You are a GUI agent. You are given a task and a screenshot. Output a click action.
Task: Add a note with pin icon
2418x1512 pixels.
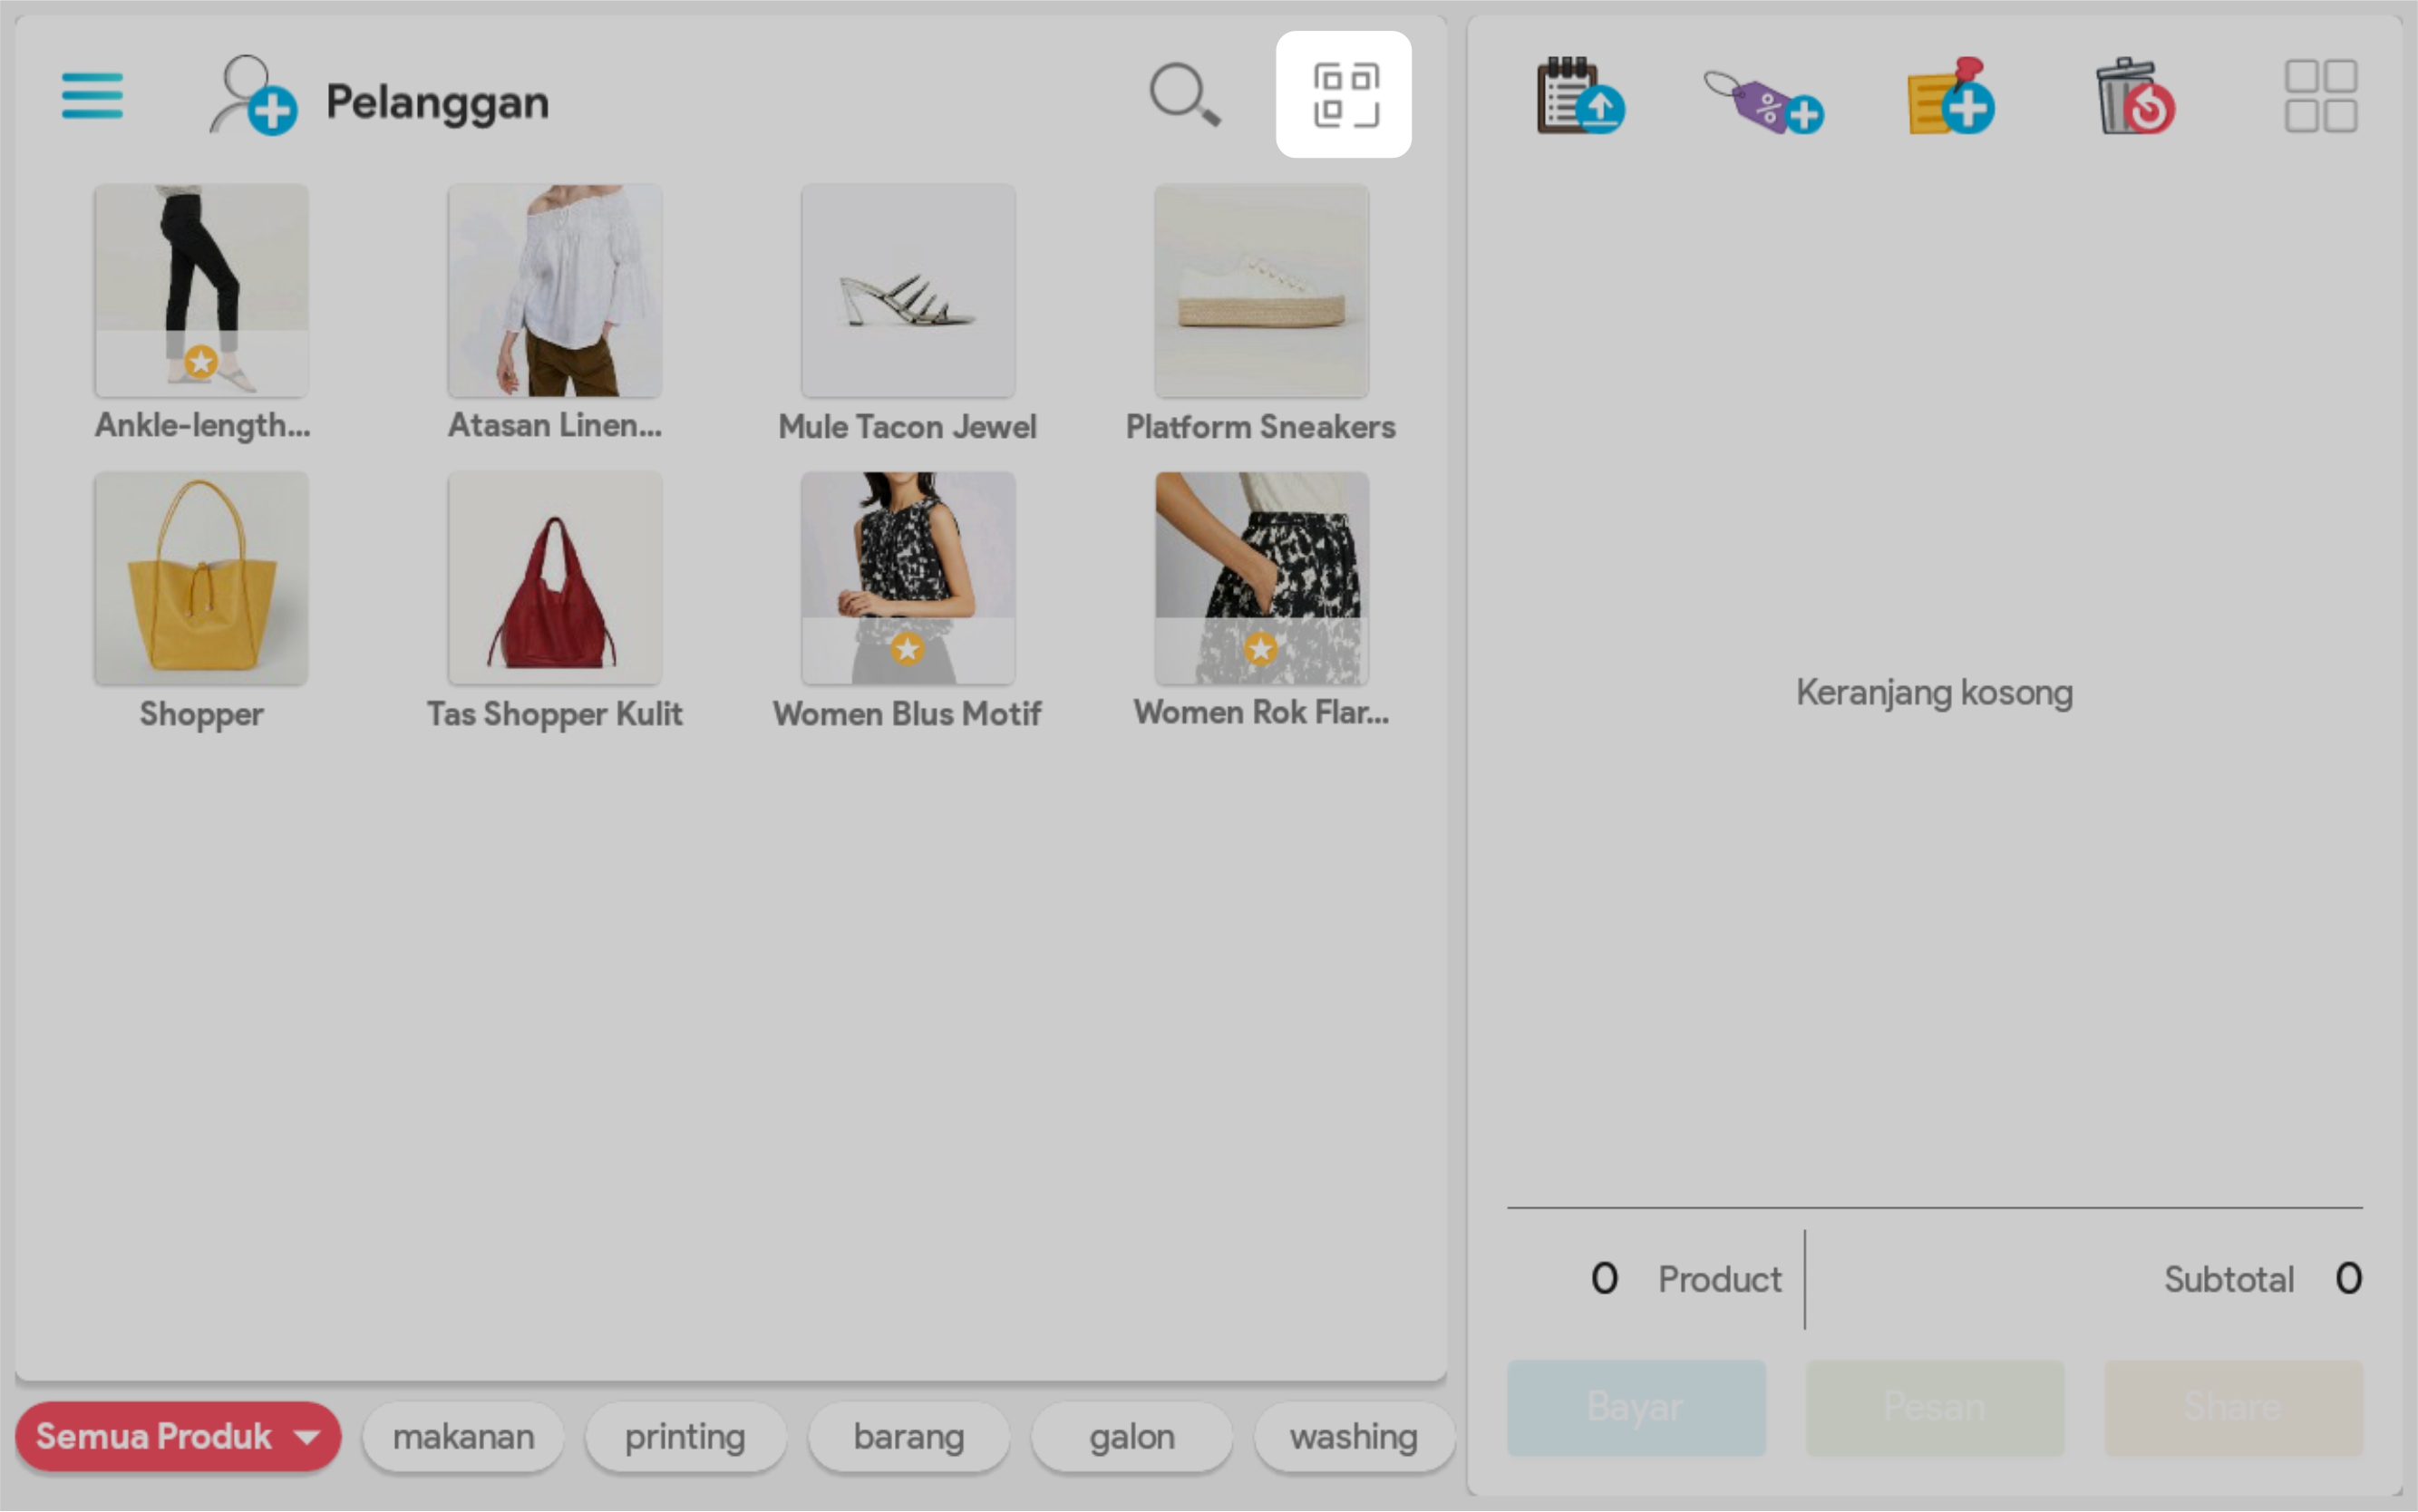pos(1949,97)
